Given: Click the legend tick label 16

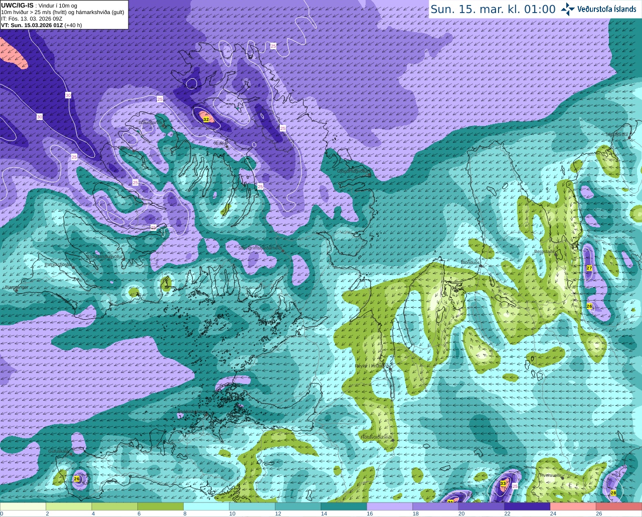Looking at the screenshot, I should [370, 513].
